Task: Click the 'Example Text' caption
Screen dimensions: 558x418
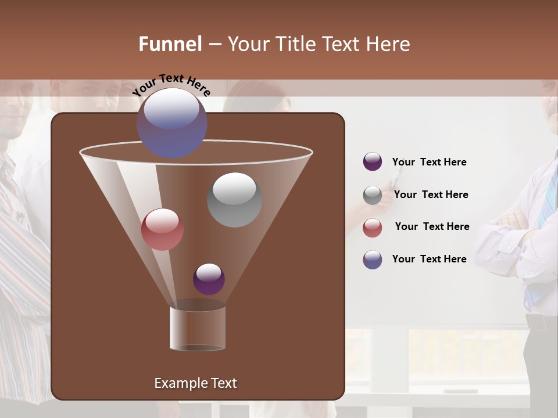Action: tap(195, 383)
